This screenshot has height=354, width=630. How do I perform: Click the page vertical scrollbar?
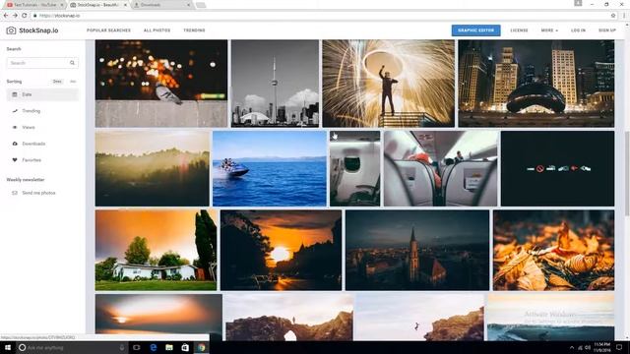[627, 173]
